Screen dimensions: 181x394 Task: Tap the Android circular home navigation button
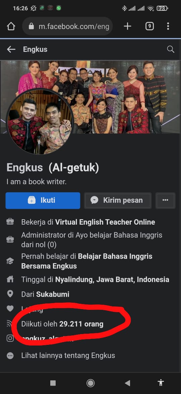[x=90, y=383]
